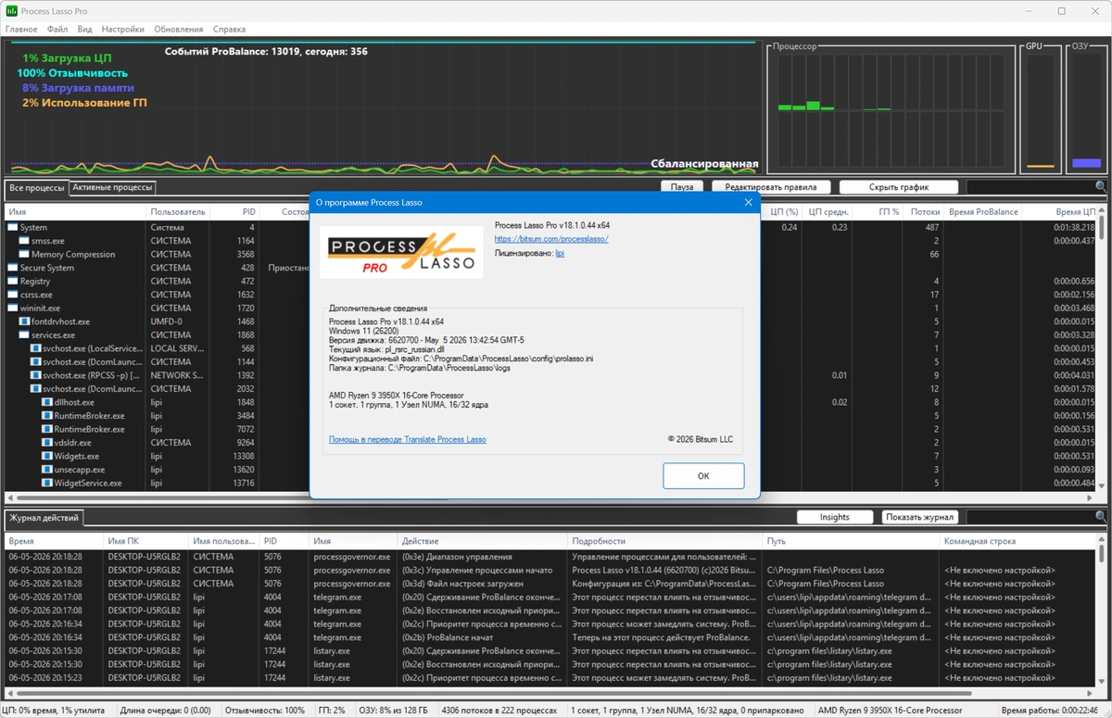Click the dllhost.exe process icon
The width and height of the screenshot is (1112, 718).
click(46, 402)
